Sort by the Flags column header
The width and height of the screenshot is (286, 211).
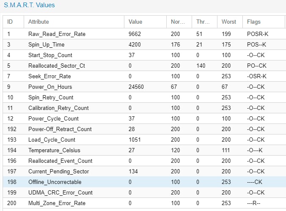tap(264, 22)
